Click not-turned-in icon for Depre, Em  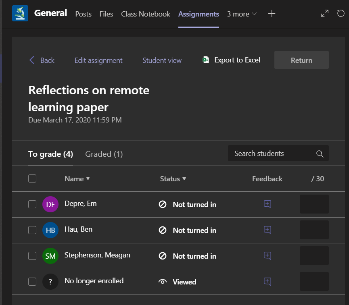pyautogui.click(x=163, y=204)
